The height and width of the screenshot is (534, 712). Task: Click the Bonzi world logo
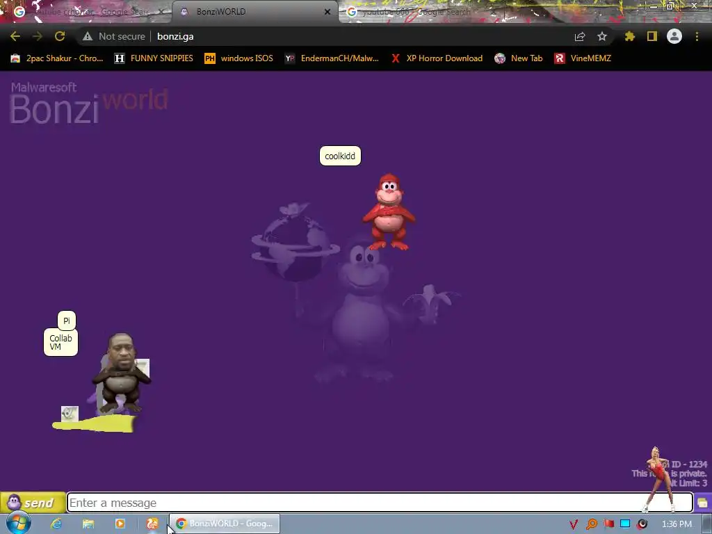tap(88, 103)
